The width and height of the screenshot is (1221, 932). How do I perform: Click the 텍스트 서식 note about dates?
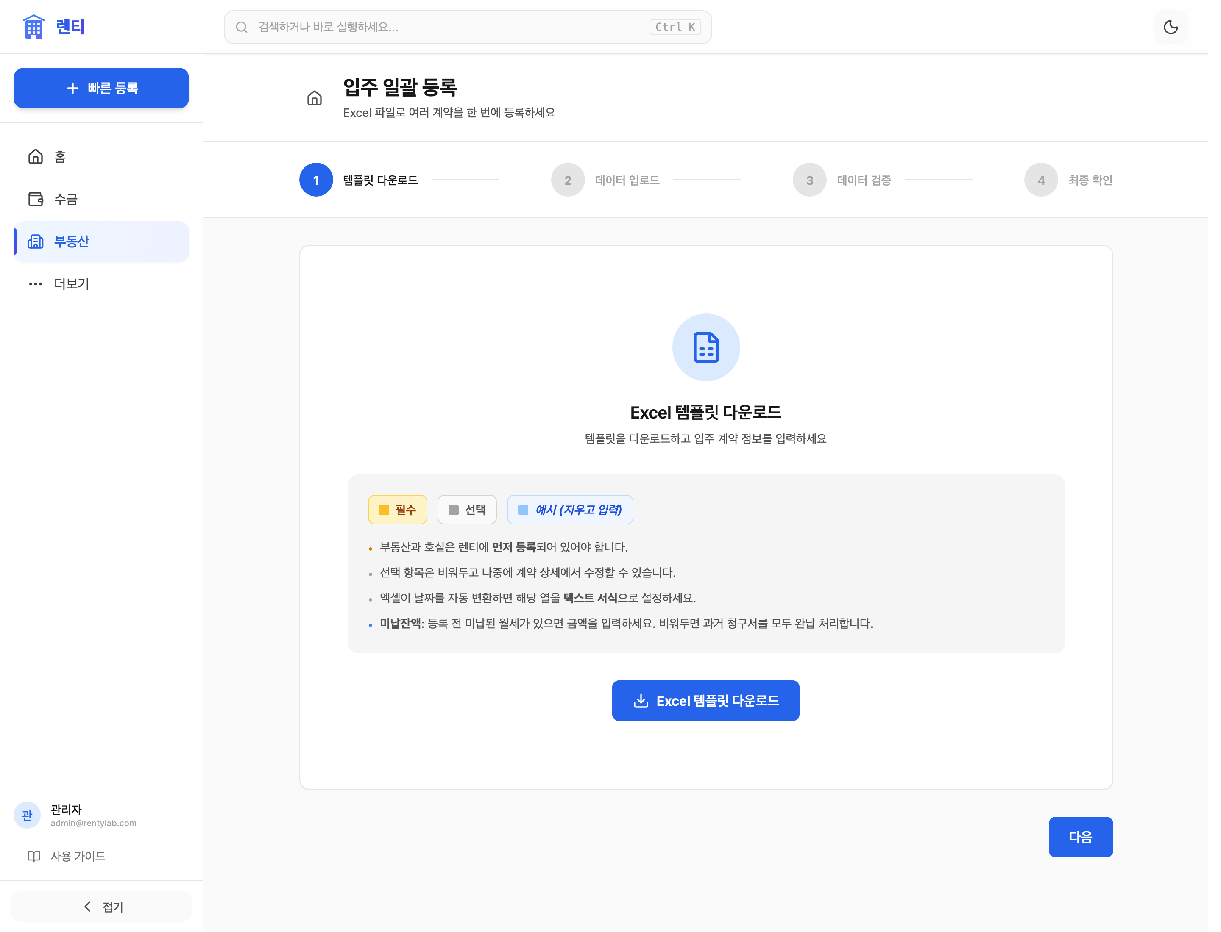tap(538, 597)
